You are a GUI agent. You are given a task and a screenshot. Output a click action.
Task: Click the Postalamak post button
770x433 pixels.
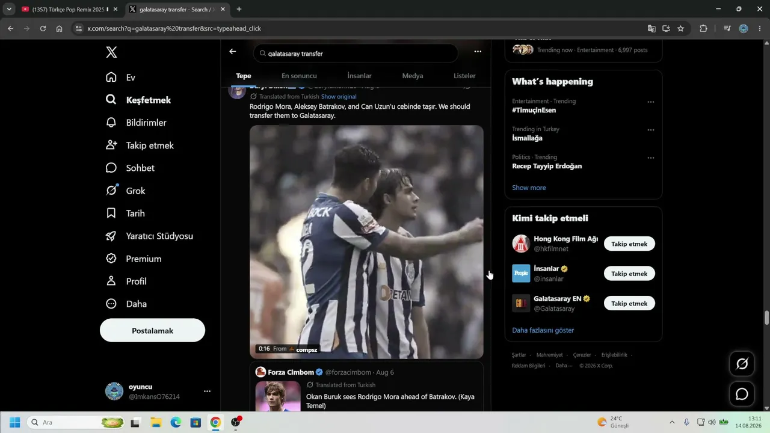[x=152, y=331]
